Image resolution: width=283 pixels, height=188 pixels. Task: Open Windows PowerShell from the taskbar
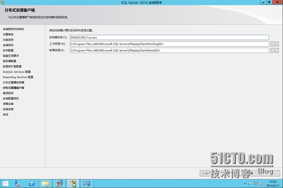[x=32, y=183]
